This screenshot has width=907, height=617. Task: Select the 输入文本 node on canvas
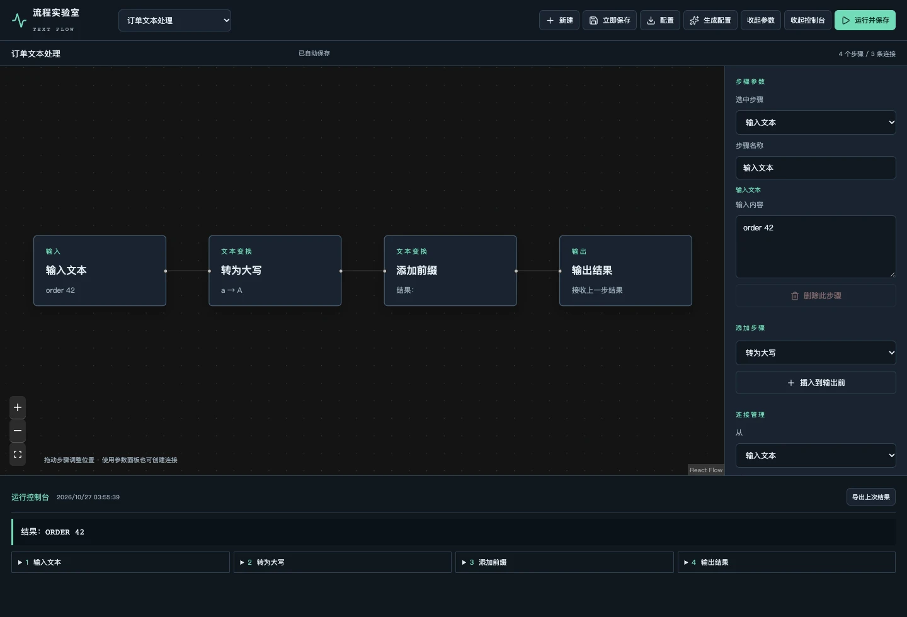[x=100, y=271]
